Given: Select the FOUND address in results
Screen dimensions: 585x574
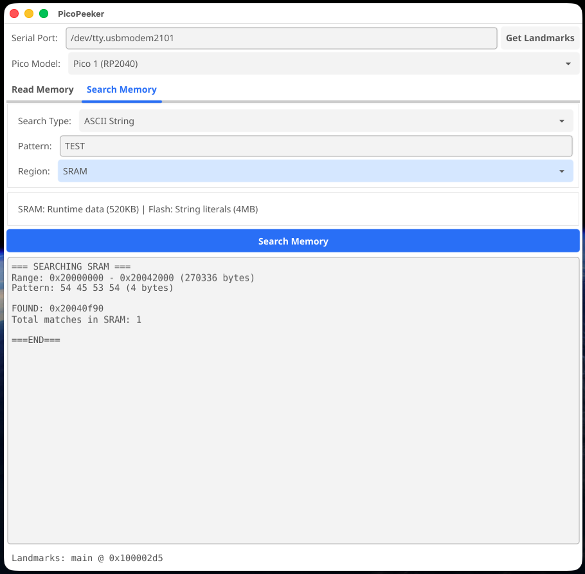Looking at the screenshot, I should (x=71, y=308).
